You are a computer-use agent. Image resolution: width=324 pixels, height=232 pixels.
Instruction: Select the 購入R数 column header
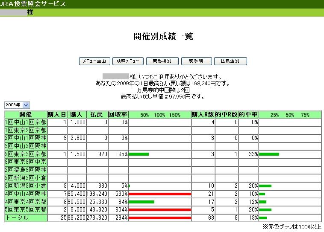click(203, 114)
